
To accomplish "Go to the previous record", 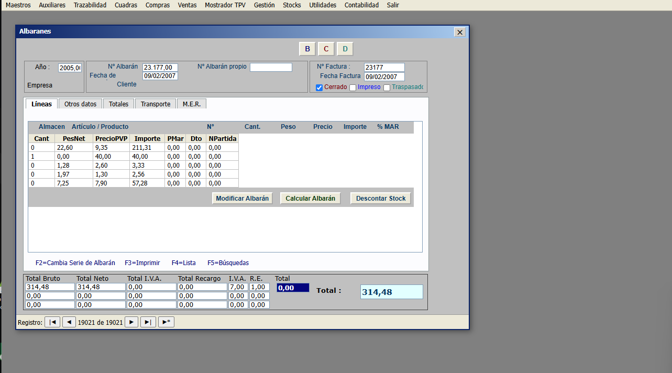I will [x=69, y=322].
